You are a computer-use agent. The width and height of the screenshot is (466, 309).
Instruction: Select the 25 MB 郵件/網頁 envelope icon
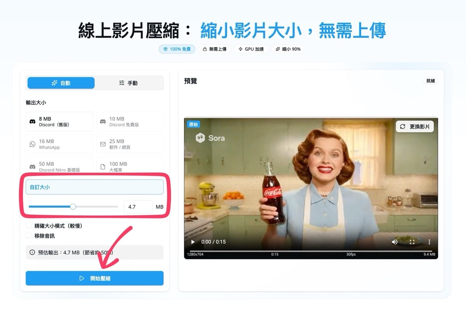pos(103,144)
